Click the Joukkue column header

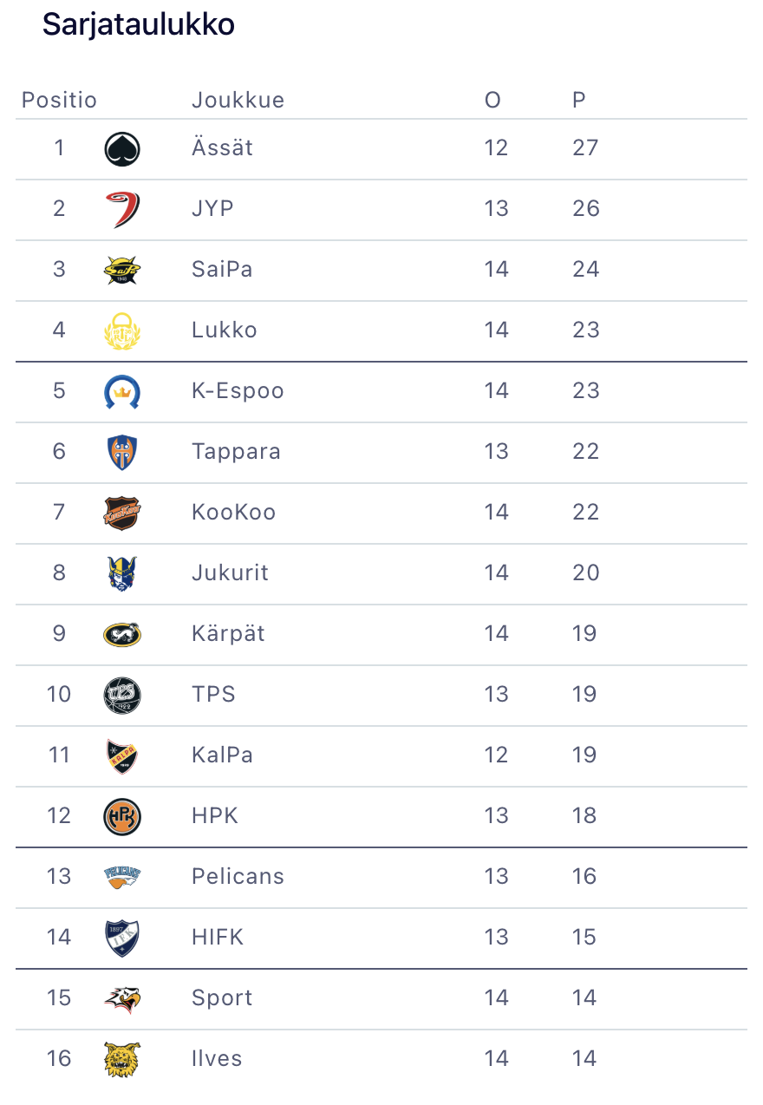pyautogui.click(x=238, y=100)
